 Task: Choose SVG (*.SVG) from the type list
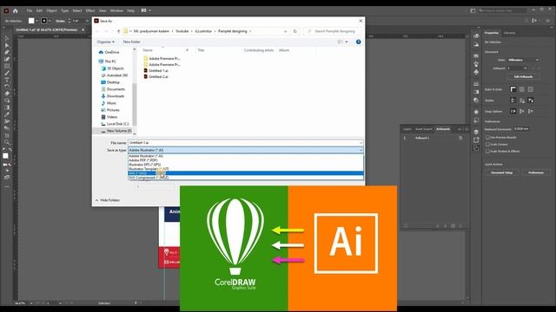coord(245,173)
